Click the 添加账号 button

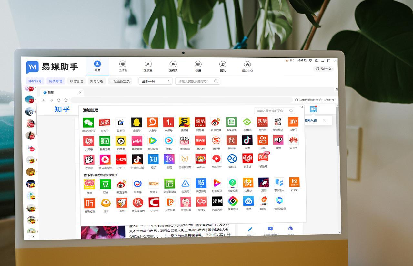[x=35, y=81]
